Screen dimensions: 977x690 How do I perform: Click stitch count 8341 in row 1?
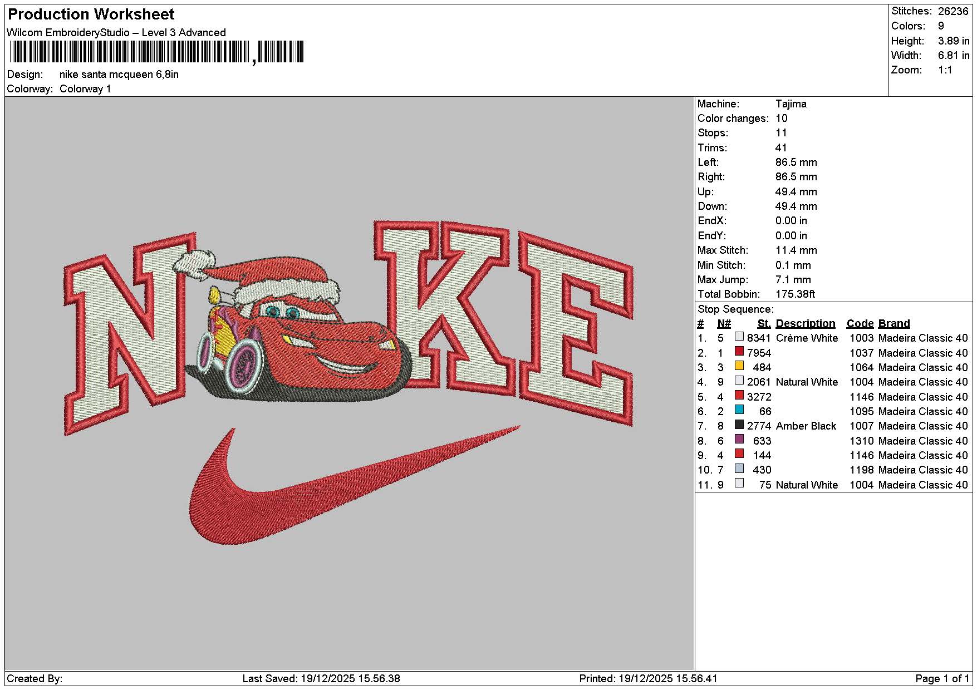(x=759, y=338)
